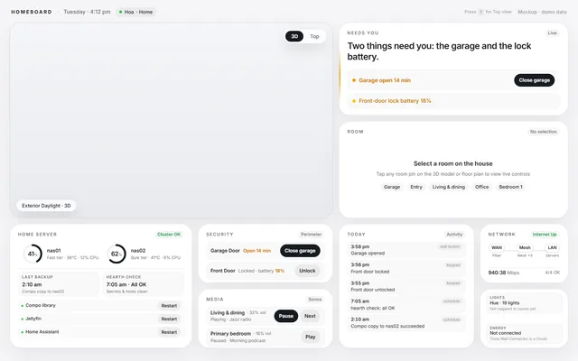
Task: Click the nas01 41% usage gauge
Action: pyautogui.click(x=33, y=254)
